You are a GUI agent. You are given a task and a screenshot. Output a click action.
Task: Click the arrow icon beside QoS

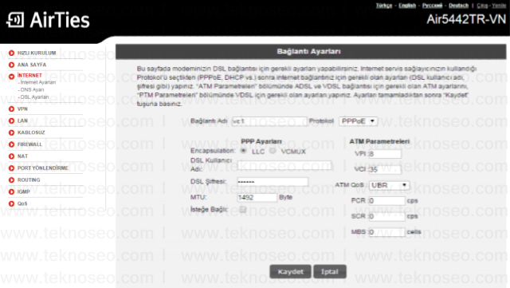pos(11,203)
